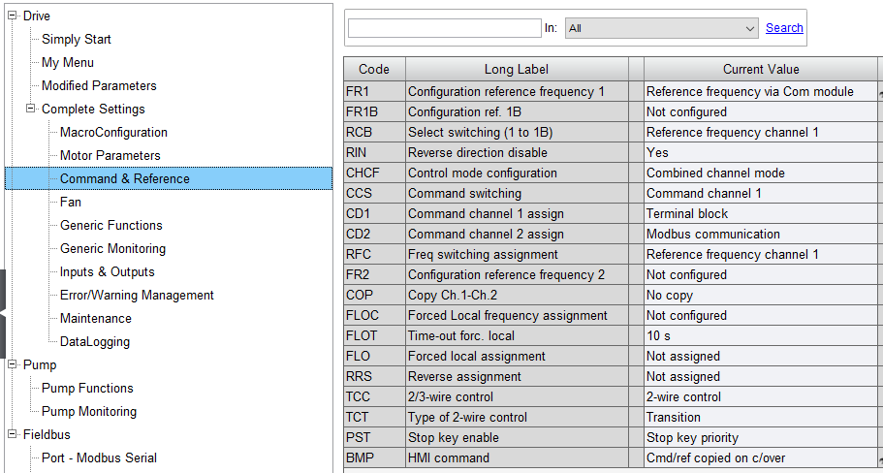Screen dimensions: 883x473
Task: Edit BMP value 'Cmd/ref copied on c/over'
Action: (x=761, y=457)
